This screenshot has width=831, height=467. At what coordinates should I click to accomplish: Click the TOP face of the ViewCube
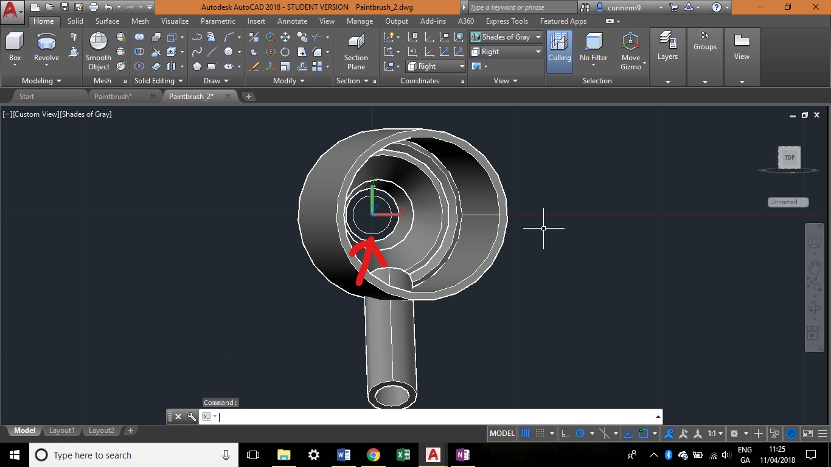(790, 157)
